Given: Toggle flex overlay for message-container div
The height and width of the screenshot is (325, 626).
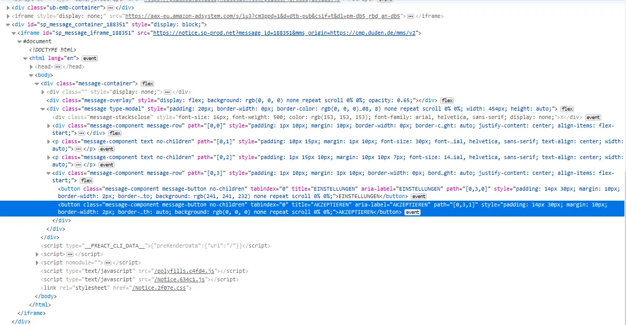Looking at the screenshot, I should [147, 83].
